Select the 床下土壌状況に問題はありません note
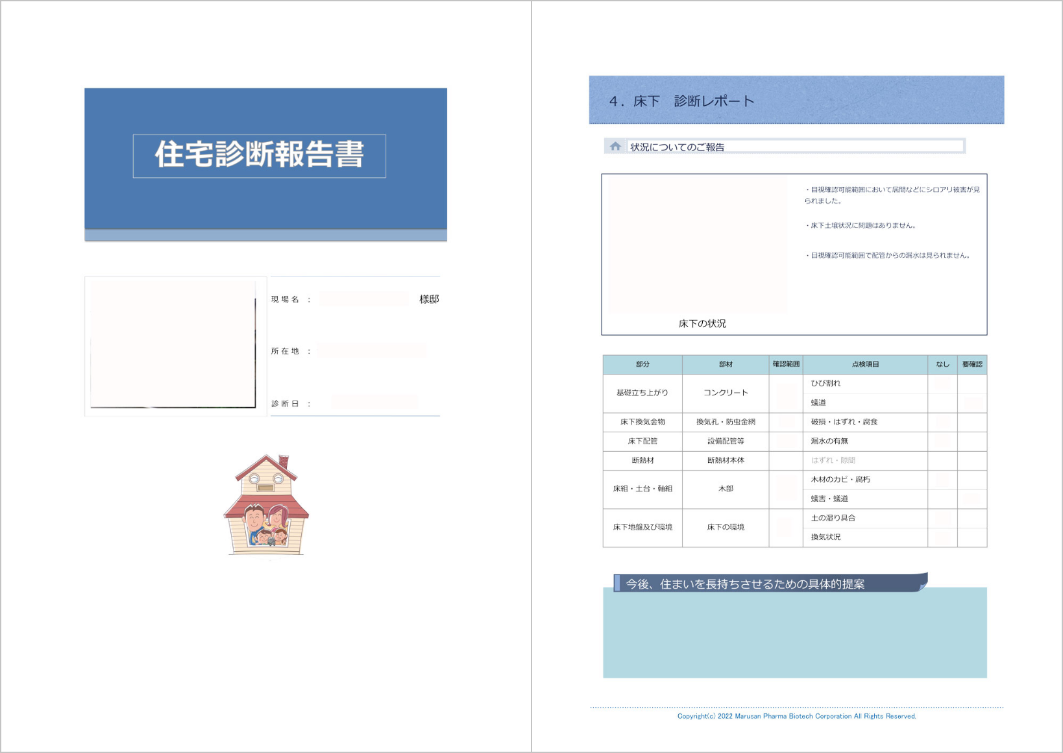 pyautogui.click(x=861, y=225)
